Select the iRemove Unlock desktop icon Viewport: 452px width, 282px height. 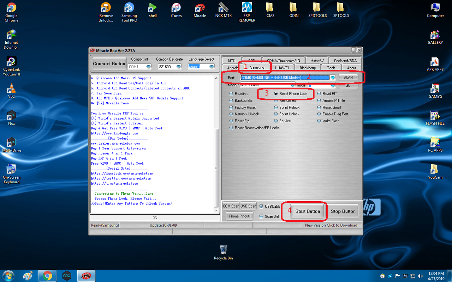click(x=106, y=12)
